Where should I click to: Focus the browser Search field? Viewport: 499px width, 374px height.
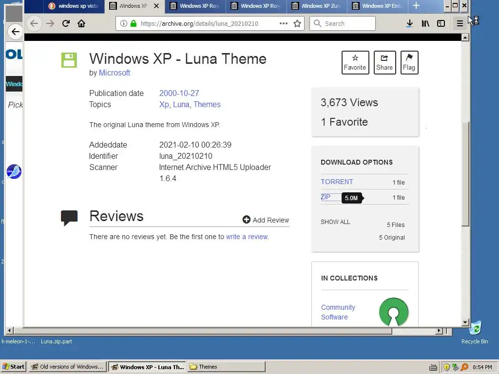tap(343, 23)
